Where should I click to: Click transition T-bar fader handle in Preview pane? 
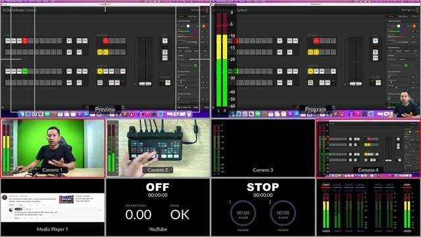145,84
